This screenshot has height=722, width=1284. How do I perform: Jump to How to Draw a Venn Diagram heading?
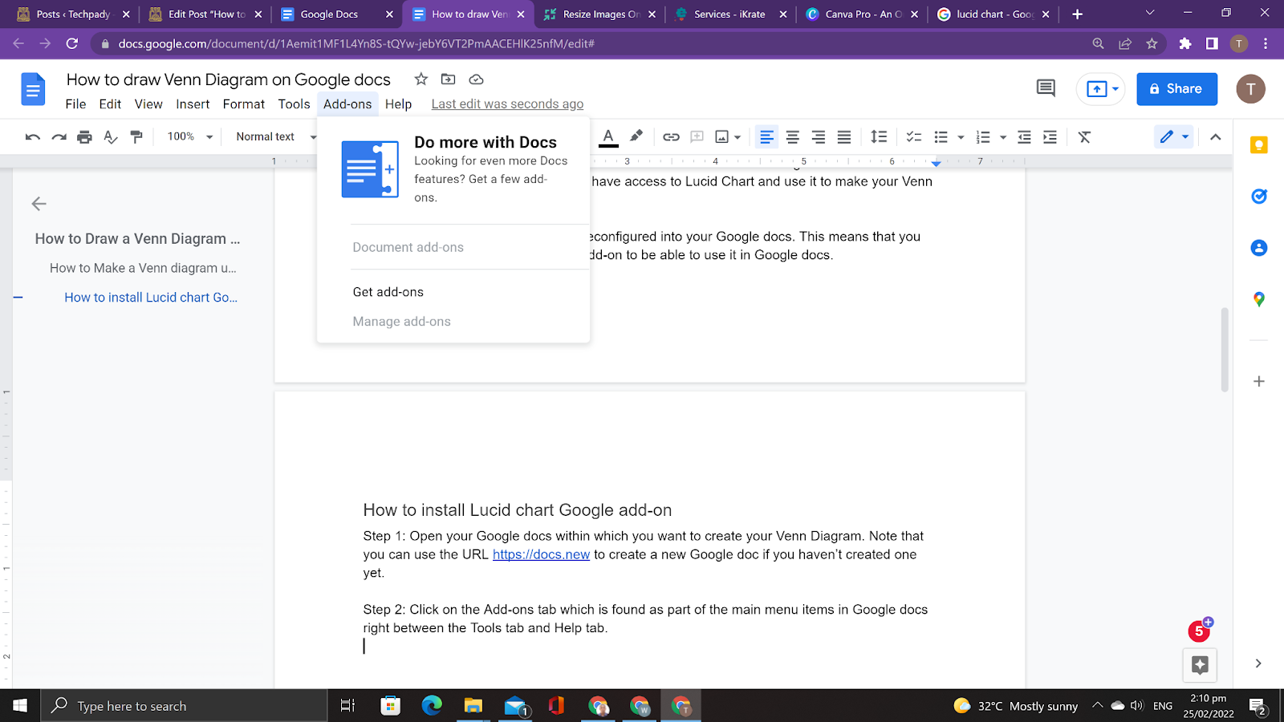137,239
